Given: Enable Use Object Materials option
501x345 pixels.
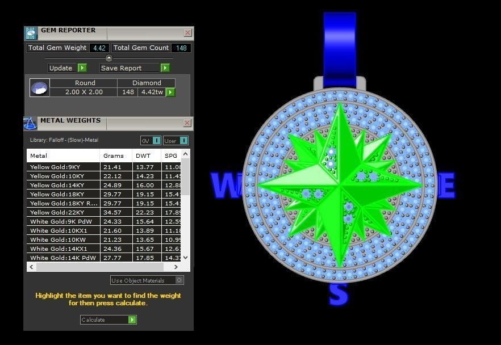Looking at the screenshot, I should pos(179,280).
